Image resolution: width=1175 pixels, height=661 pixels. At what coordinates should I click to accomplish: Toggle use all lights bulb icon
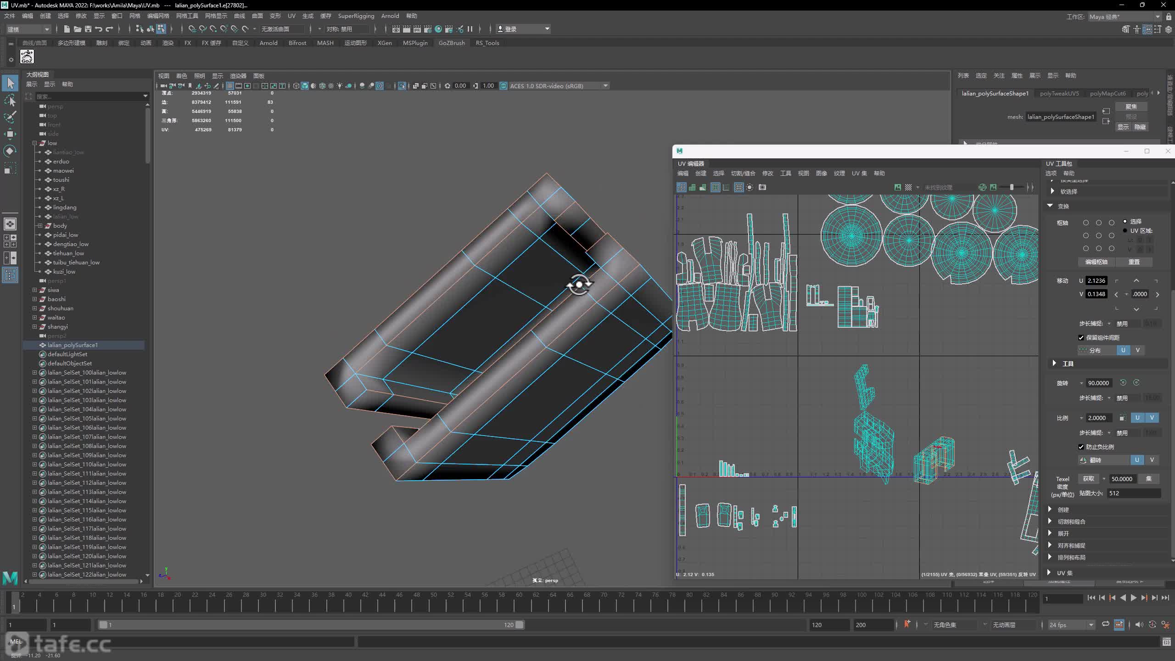[x=340, y=86]
